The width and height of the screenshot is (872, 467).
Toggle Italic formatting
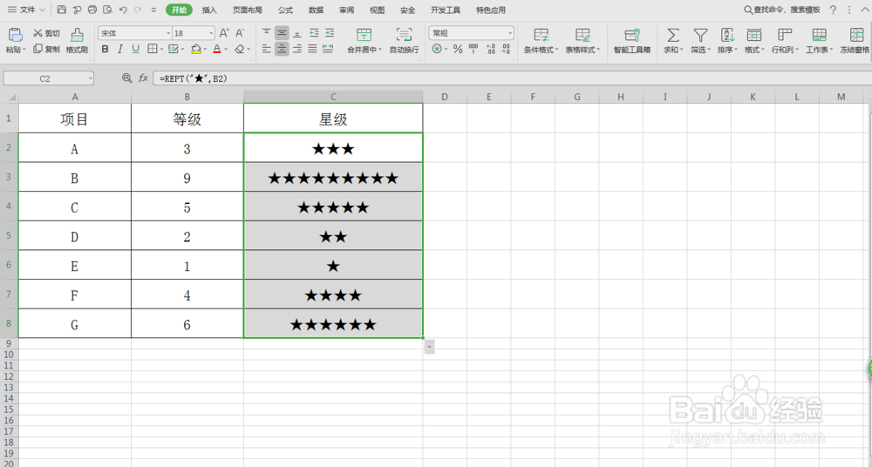pyautogui.click(x=120, y=49)
